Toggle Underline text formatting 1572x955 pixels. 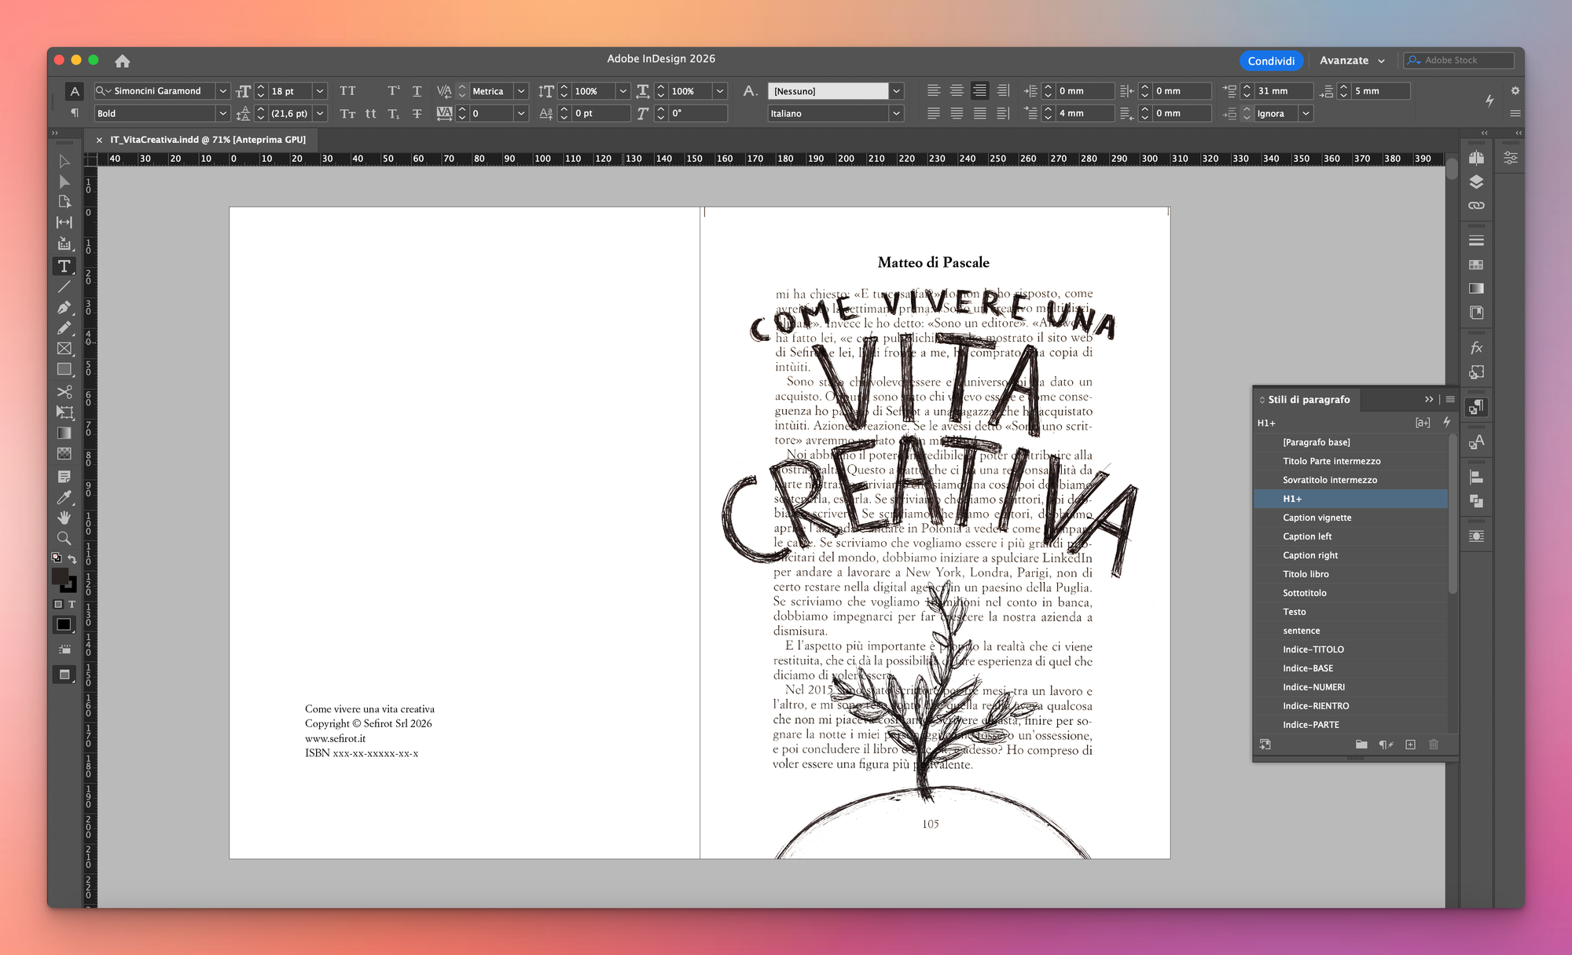tap(417, 91)
